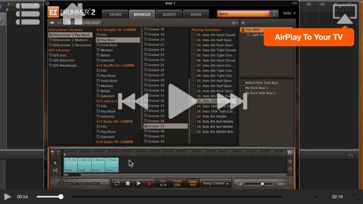Open the AirPlay screen icon
Screen dimensions: 363x204
(345, 15)
